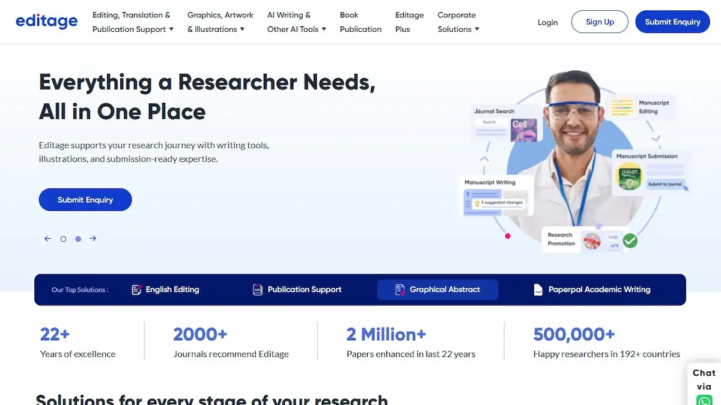Viewport: 721px width, 405px height.
Task: Expand Editing, Translation & Publication Support menu
Action: [x=133, y=22]
